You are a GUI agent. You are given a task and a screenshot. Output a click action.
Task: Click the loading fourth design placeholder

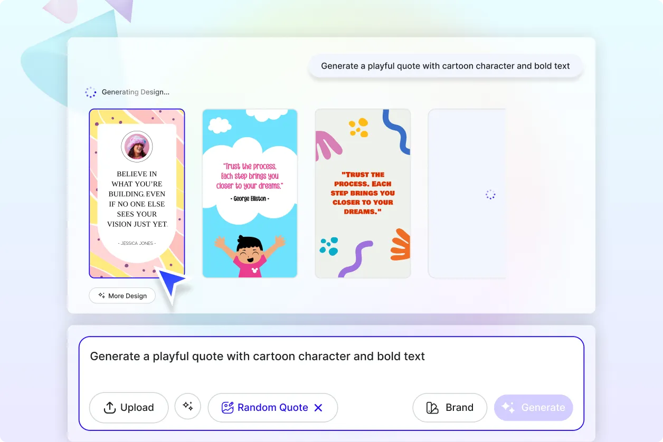467,193
